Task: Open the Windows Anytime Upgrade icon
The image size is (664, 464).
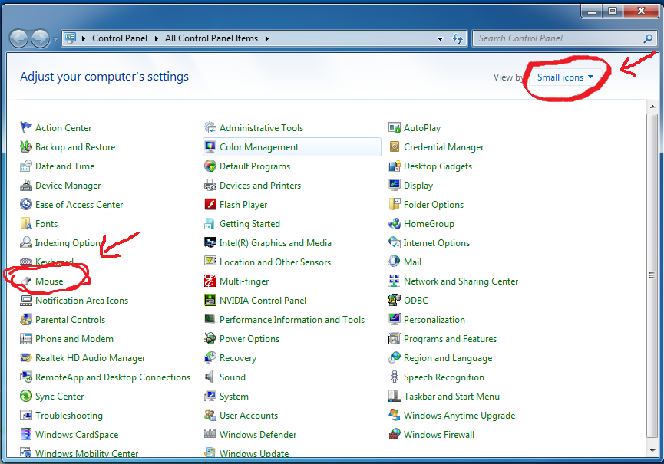Action: (x=395, y=415)
